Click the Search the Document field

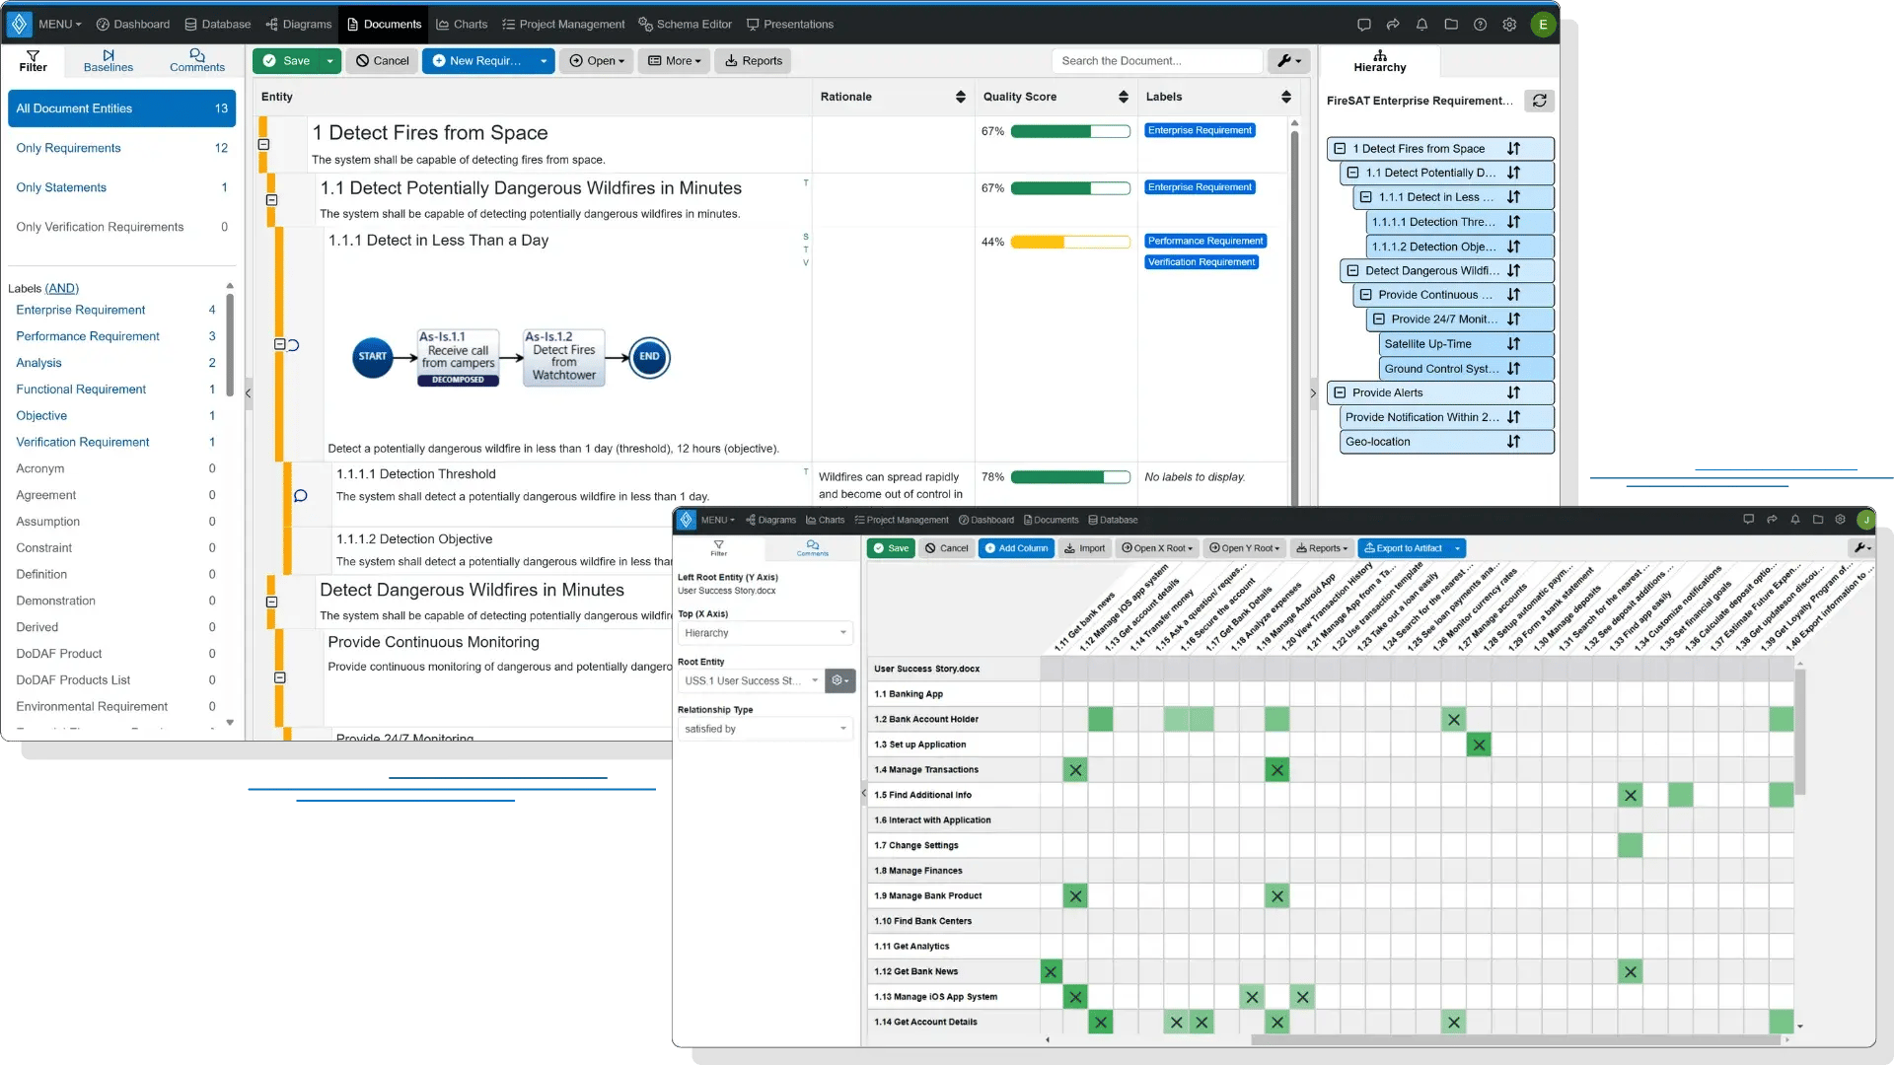click(x=1156, y=61)
